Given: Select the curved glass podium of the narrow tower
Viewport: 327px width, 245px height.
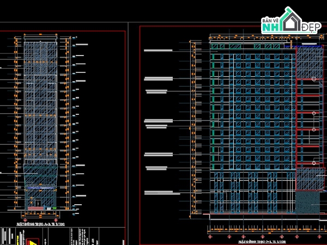Looking at the screenshot, I should (x=40, y=175).
